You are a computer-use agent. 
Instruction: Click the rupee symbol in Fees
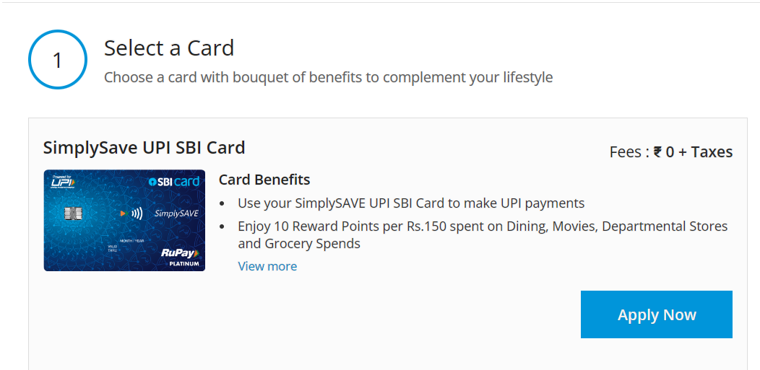tap(657, 152)
